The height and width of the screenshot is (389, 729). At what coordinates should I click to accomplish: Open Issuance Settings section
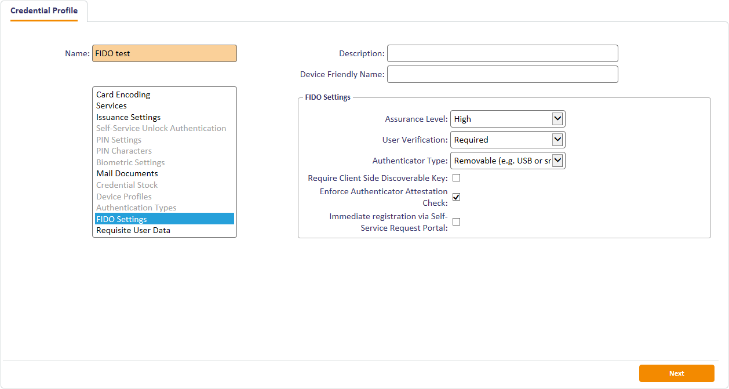click(x=128, y=117)
